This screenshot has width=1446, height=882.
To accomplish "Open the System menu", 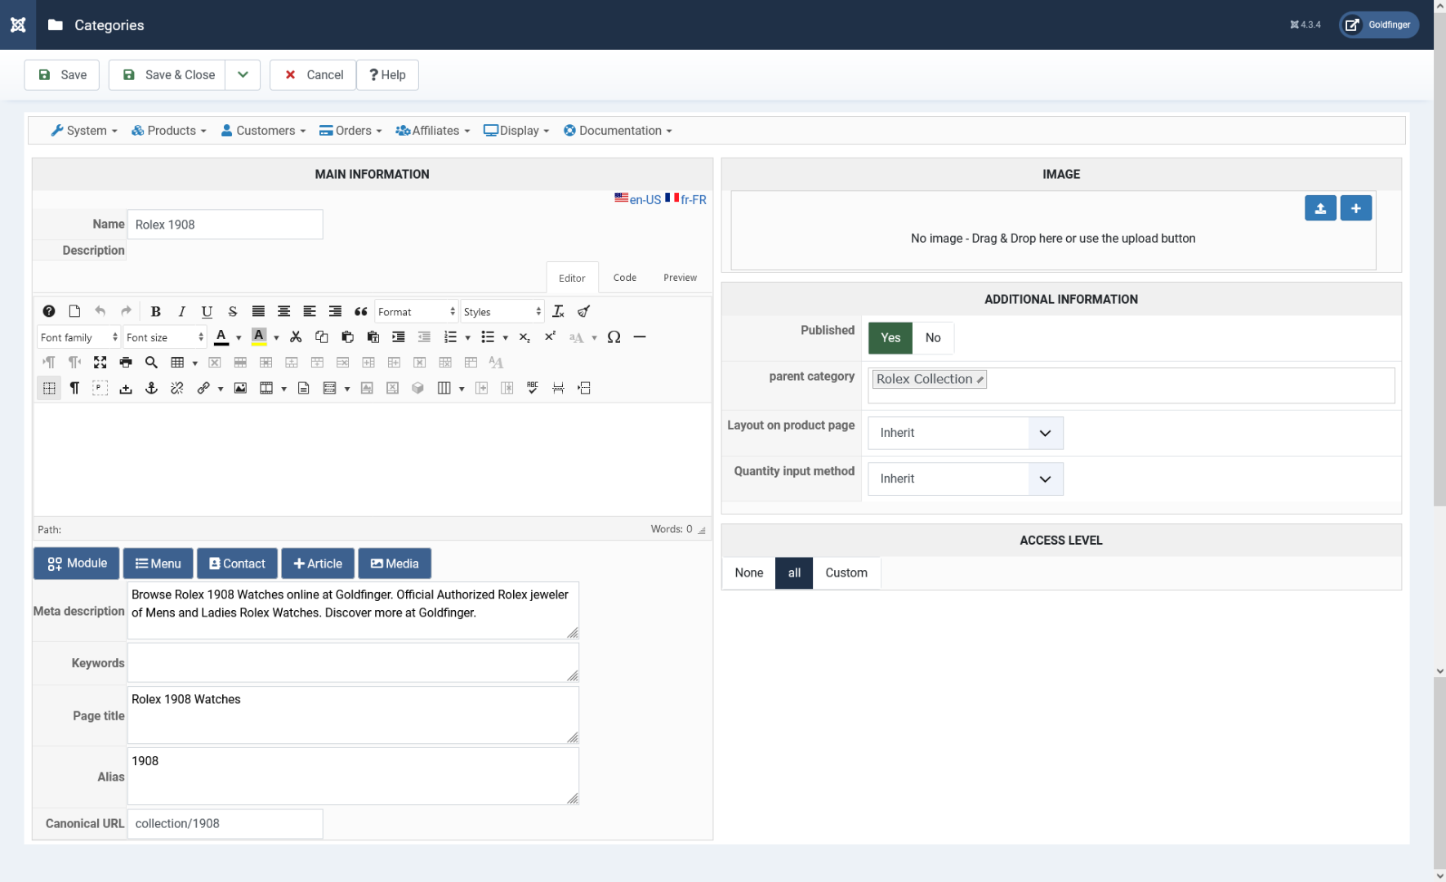I will tap(84, 131).
